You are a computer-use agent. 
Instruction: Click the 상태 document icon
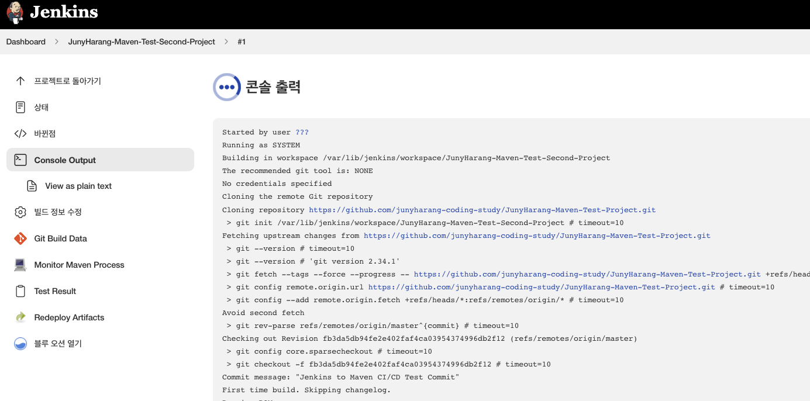[20, 108]
